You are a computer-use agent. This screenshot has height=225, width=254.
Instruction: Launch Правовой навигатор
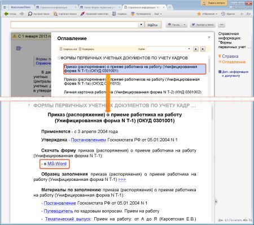click(94, 14)
